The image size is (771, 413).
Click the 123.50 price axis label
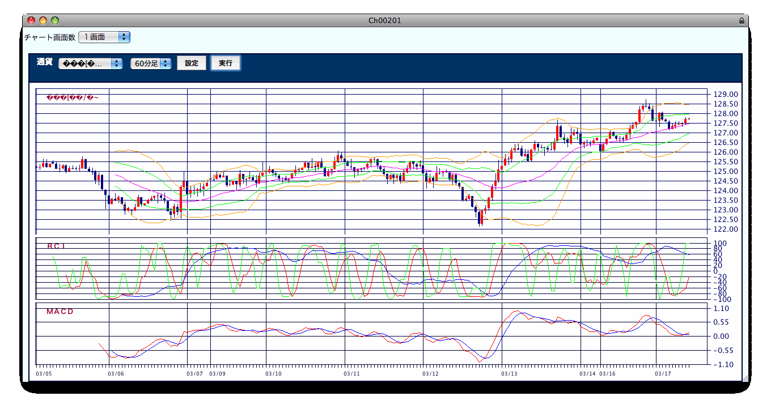(x=726, y=201)
